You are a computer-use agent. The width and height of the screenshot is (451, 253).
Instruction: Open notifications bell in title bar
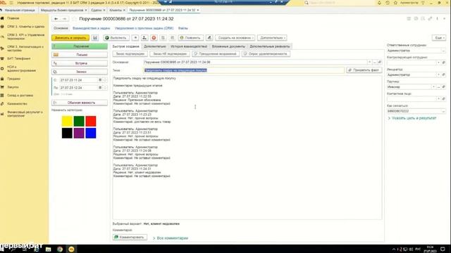coord(379,3)
